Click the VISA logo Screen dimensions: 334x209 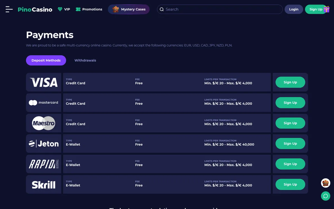point(44,82)
